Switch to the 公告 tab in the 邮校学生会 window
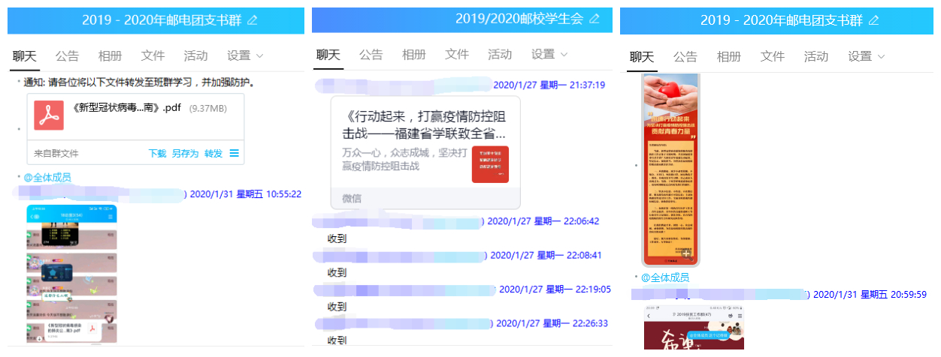This screenshot has width=941, height=357. [371, 54]
